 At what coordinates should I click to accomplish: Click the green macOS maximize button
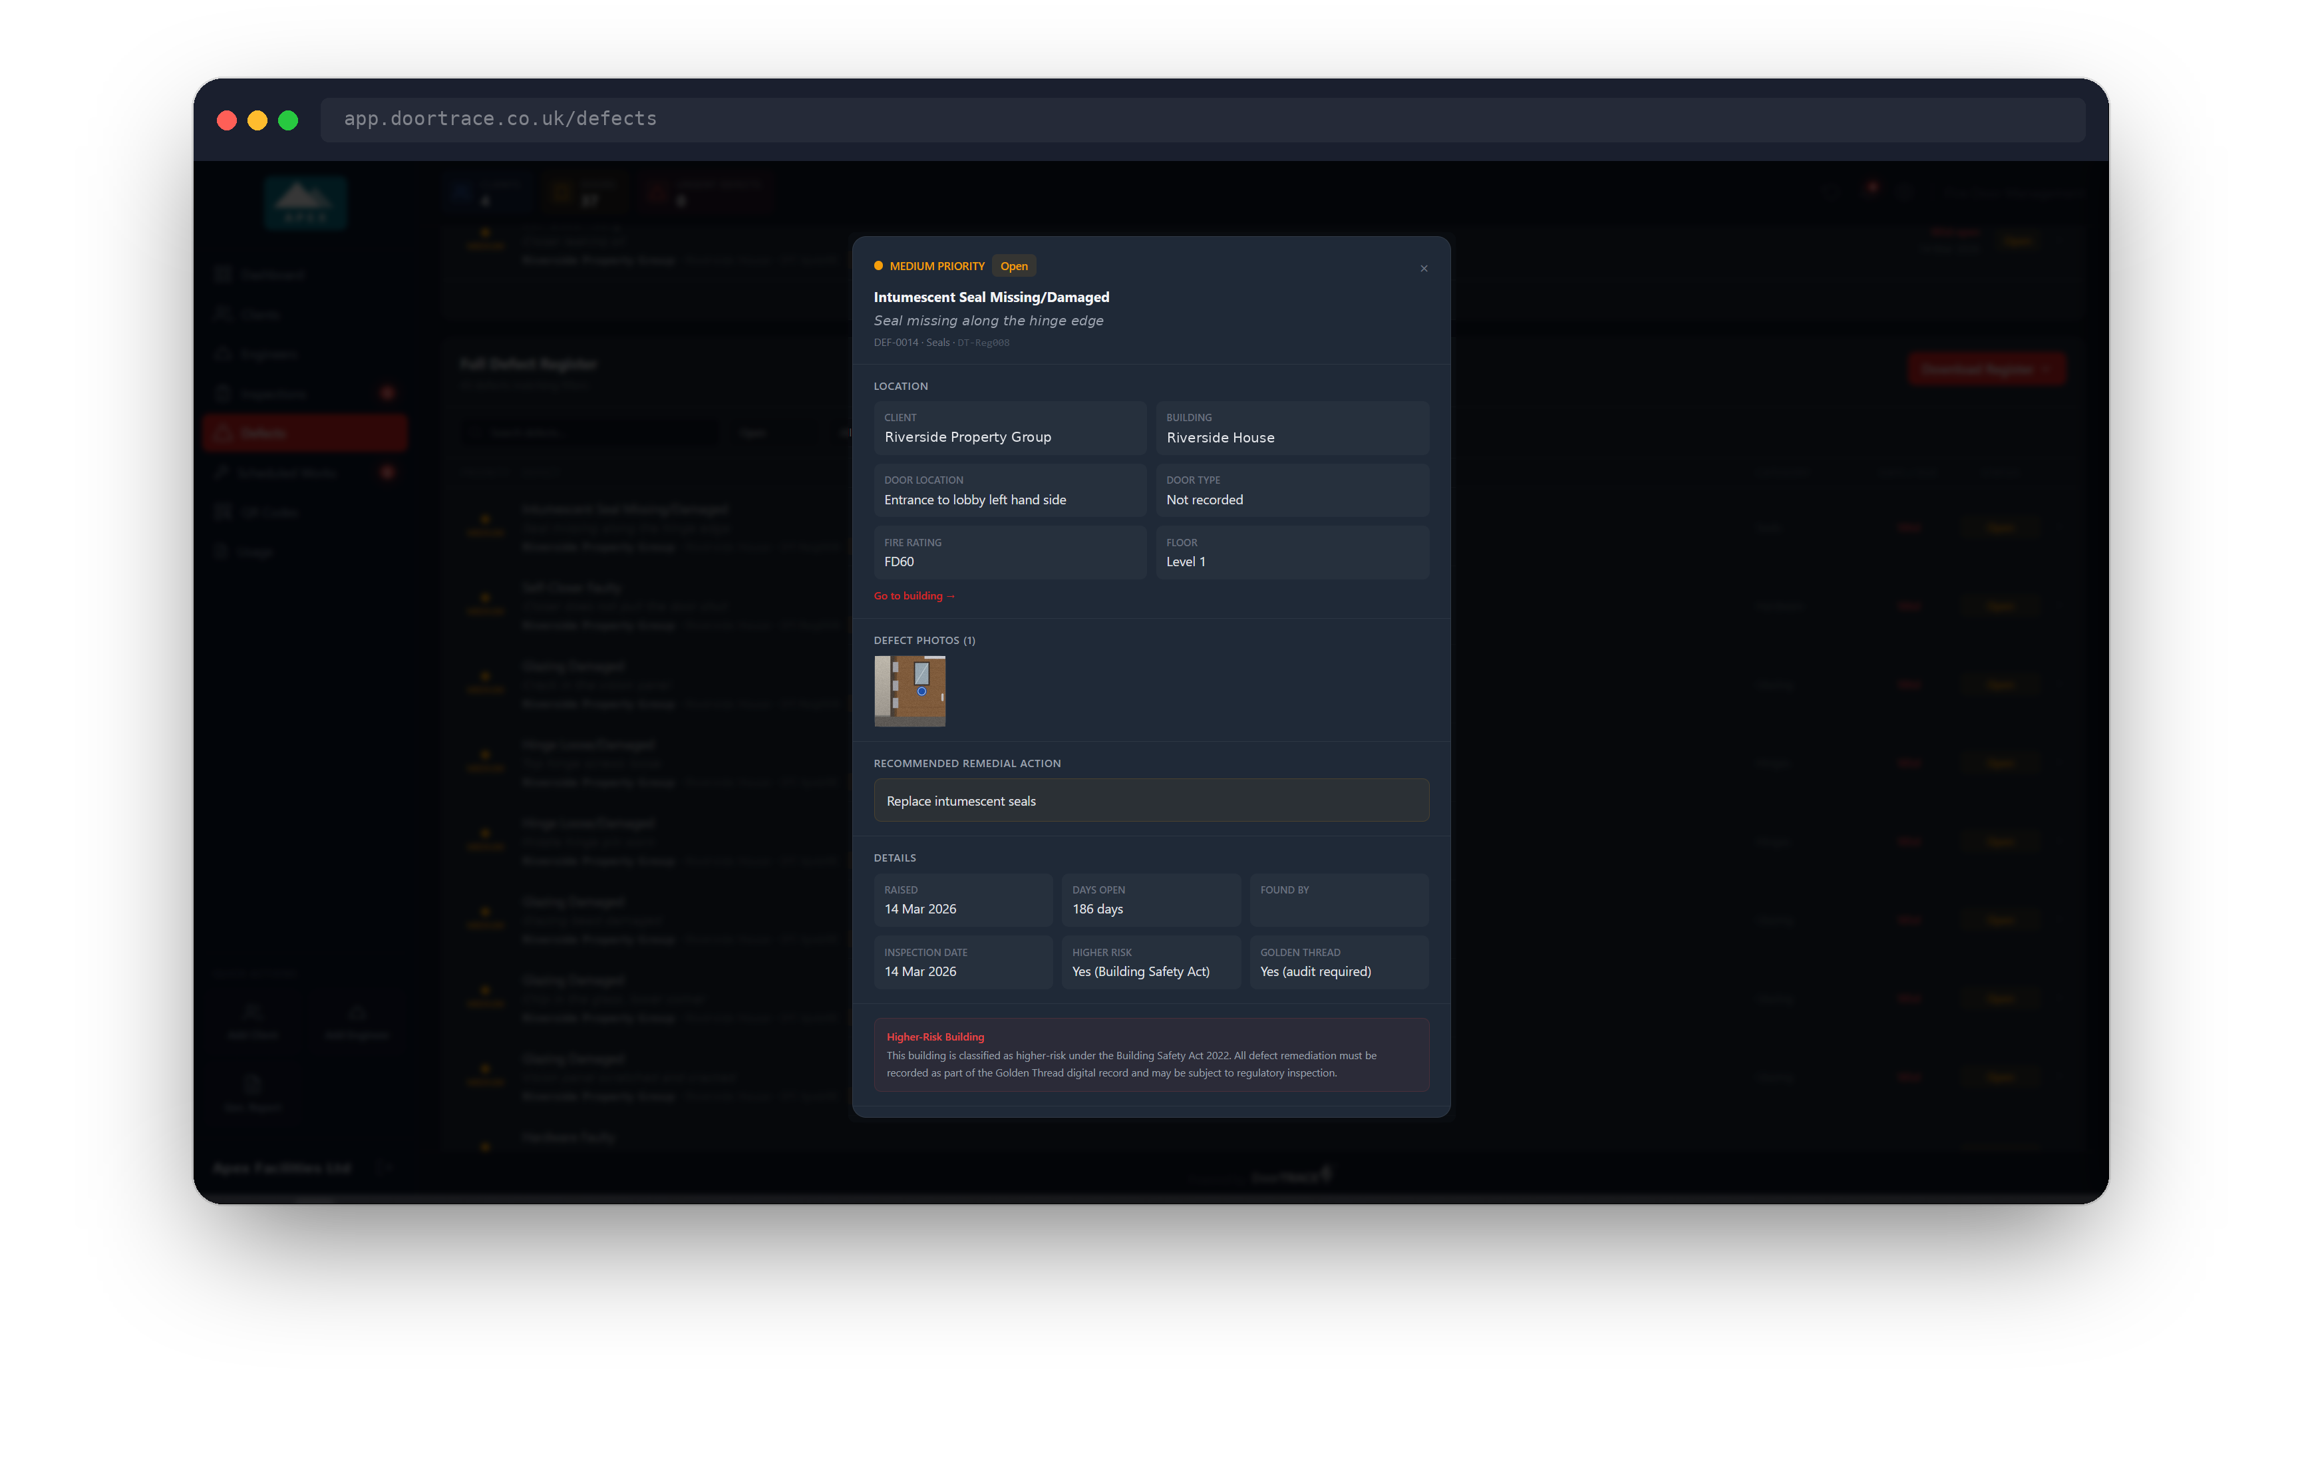pyautogui.click(x=289, y=120)
